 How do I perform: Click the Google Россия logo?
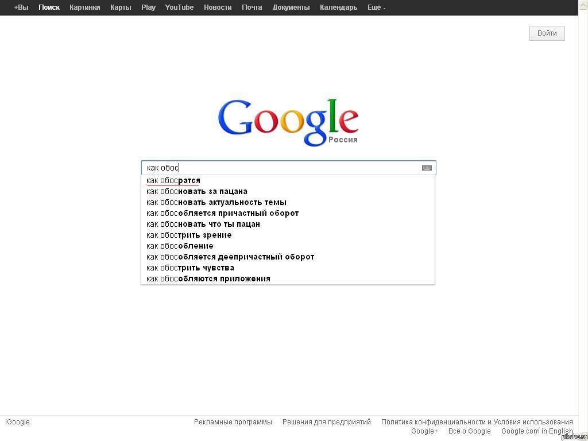point(288,122)
